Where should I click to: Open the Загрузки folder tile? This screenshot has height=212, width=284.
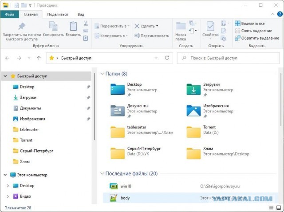point(210,89)
